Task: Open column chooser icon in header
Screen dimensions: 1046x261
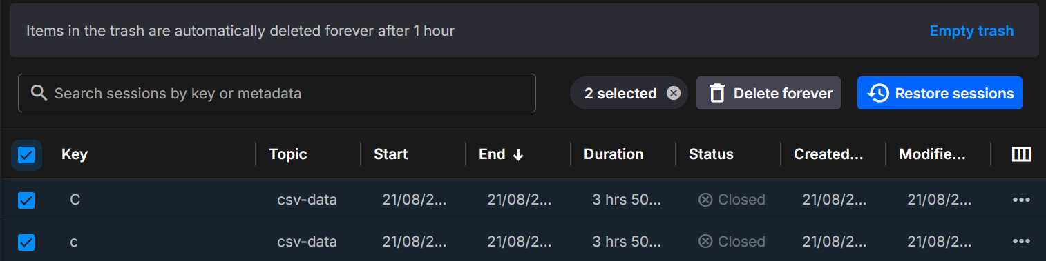Action: pos(1021,154)
